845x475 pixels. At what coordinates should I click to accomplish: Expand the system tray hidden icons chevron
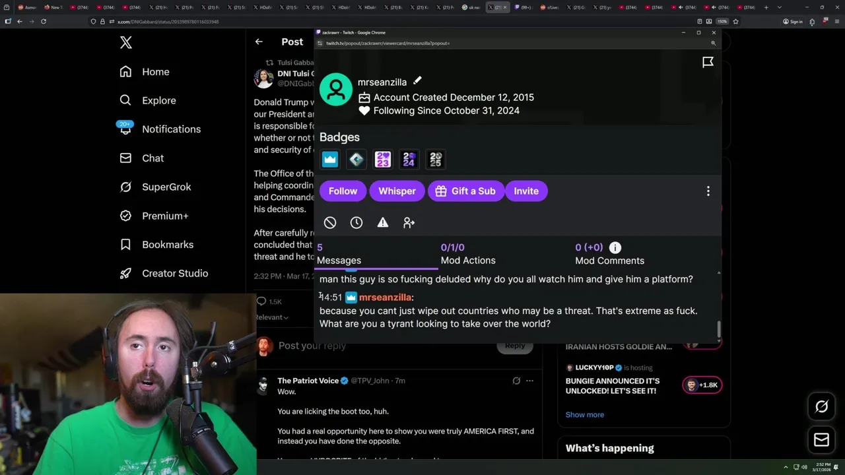(x=786, y=467)
